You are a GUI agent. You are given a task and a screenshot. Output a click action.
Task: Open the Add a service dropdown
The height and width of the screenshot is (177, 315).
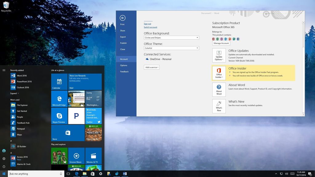(151, 67)
